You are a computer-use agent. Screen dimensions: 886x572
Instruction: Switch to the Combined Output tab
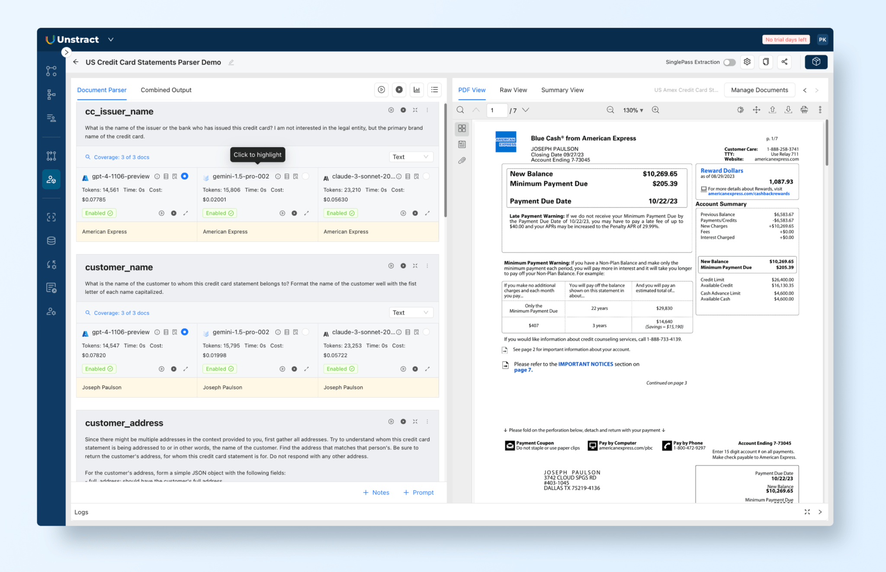point(166,90)
